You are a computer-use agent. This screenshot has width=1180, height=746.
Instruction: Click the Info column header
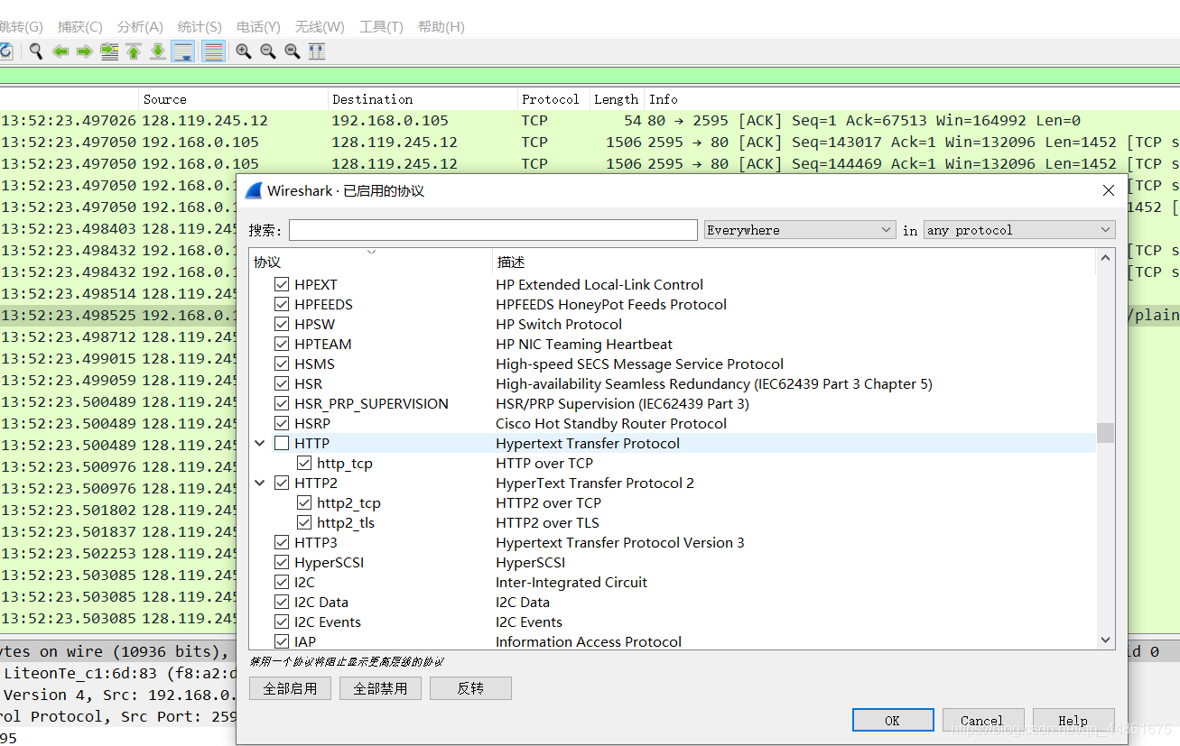coord(912,99)
